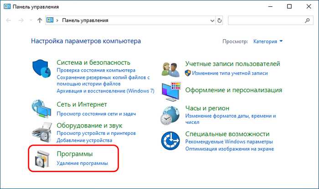The image size is (319, 189).
Task: Open the Специальные возможности blue circle icon
Action: (170, 141)
